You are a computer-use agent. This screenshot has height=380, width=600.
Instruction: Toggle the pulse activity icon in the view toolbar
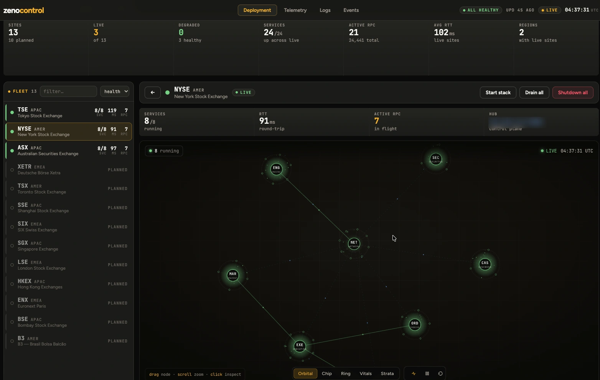pyautogui.click(x=414, y=373)
